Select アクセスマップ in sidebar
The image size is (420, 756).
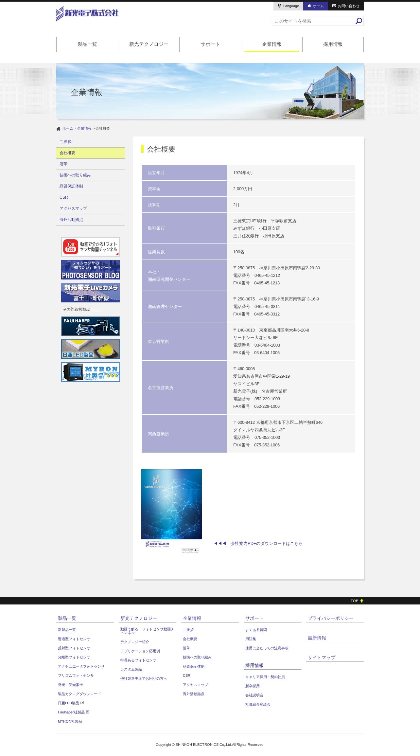91,208
